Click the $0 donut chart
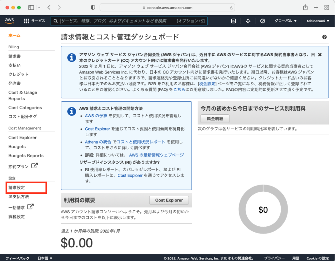The width and height of the screenshot is (335, 261). 263,209
